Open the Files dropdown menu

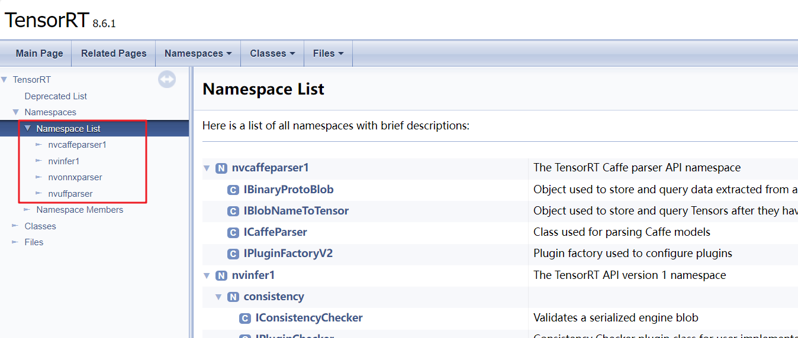[x=328, y=53]
